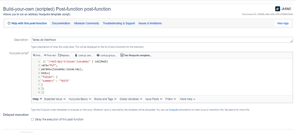Click into the Description text field

tap(160, 40)
